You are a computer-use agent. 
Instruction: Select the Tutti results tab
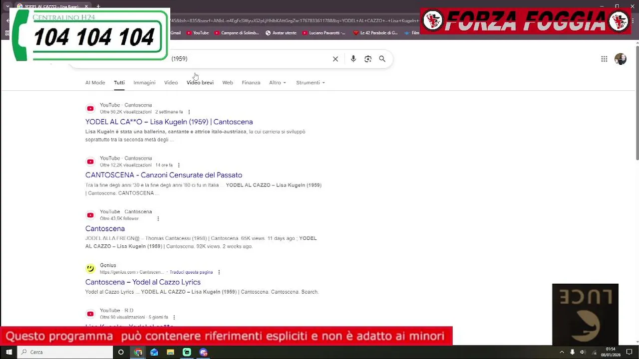click(119, 83)
